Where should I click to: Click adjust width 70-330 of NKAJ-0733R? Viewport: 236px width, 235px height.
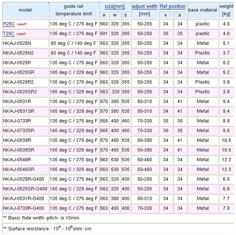[x=144, y=121]
